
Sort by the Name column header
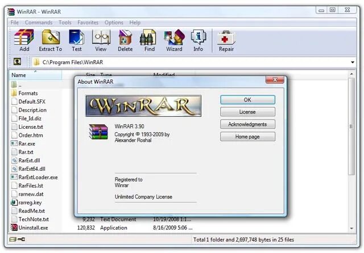click(35, 75)
